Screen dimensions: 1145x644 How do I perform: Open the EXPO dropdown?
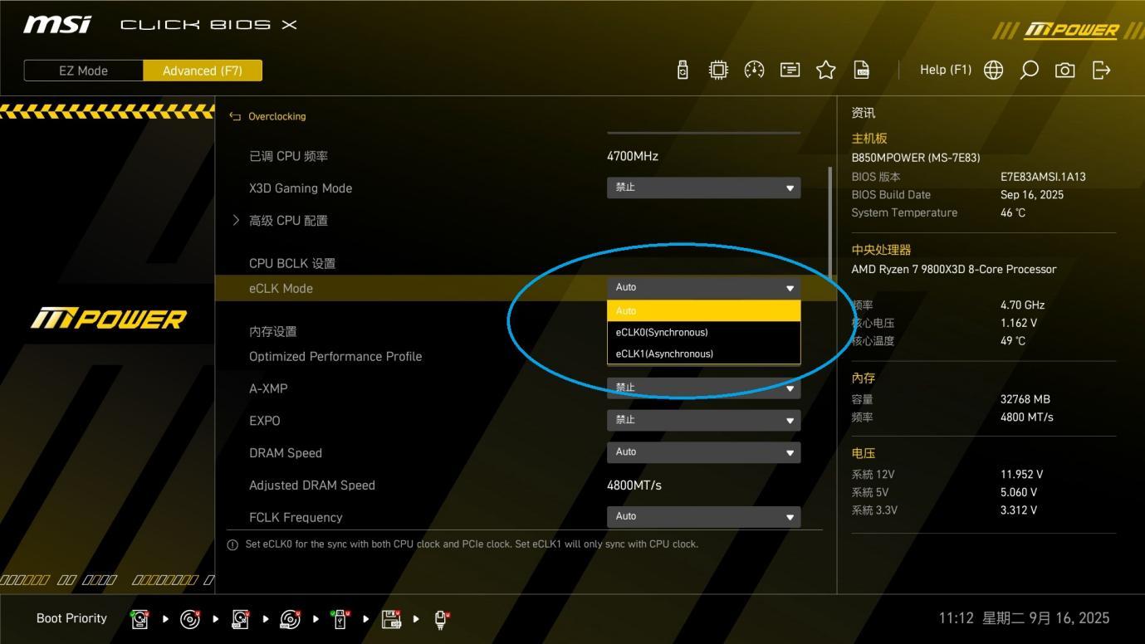pos(704,421)
